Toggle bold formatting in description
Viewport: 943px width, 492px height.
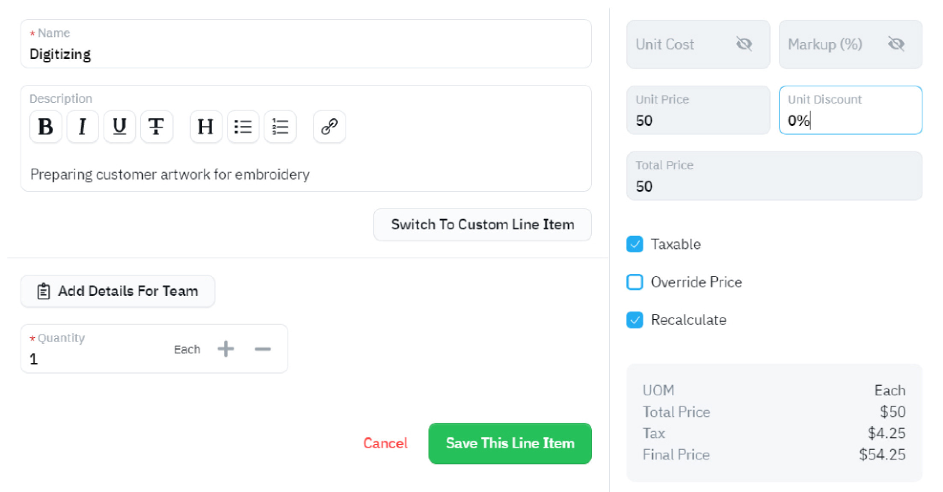[x=46, y=127]
